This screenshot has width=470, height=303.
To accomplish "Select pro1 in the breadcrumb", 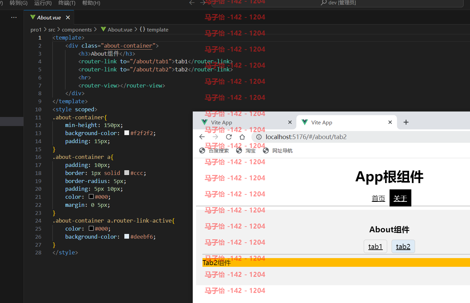I will point(36,29).
